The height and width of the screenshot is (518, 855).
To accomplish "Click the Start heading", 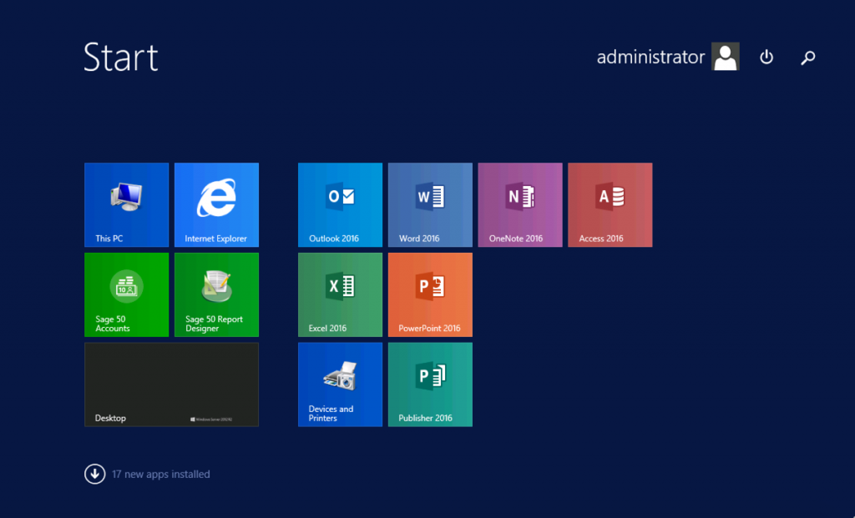I will point(120,57).
